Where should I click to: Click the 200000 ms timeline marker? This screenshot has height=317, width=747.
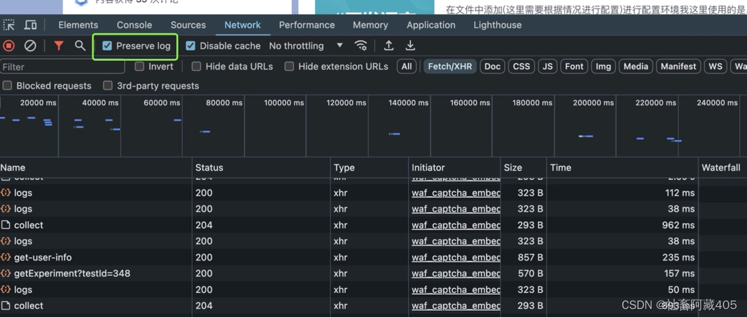tap(593, 103)
